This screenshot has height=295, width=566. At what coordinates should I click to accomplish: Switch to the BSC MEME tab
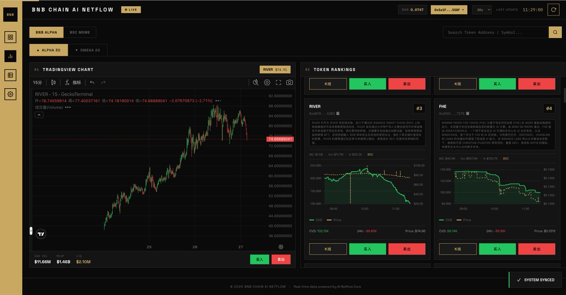[80, 32]
